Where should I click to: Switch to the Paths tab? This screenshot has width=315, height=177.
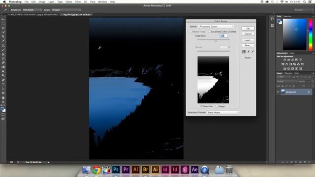(x=297, y=73)
